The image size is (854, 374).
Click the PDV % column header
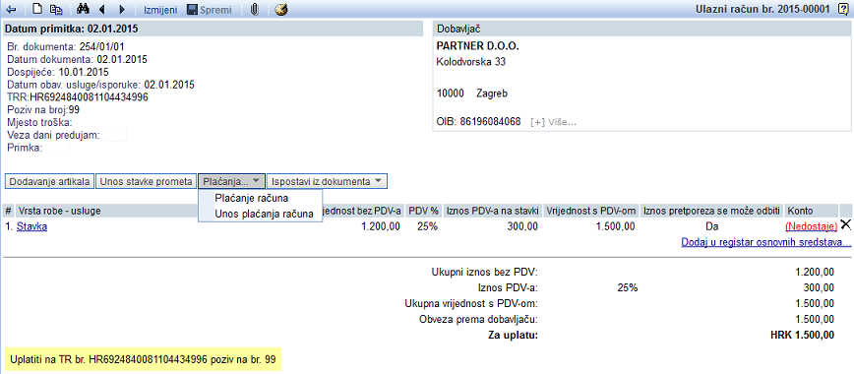click(x=423, y=211)
